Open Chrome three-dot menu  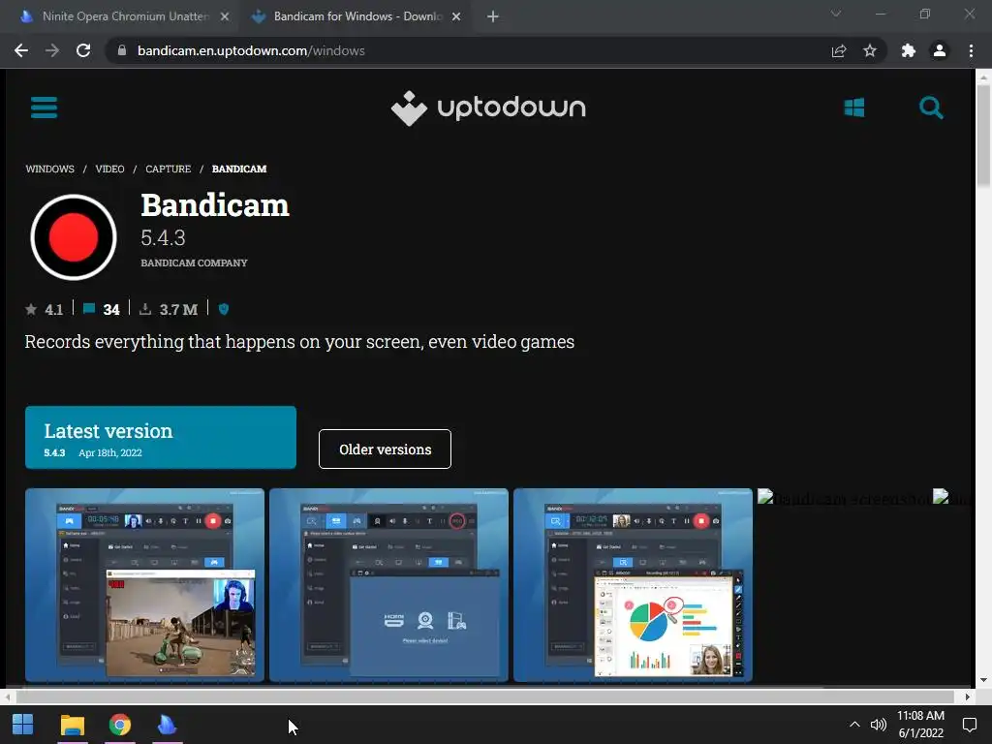(x=971, y=50)
